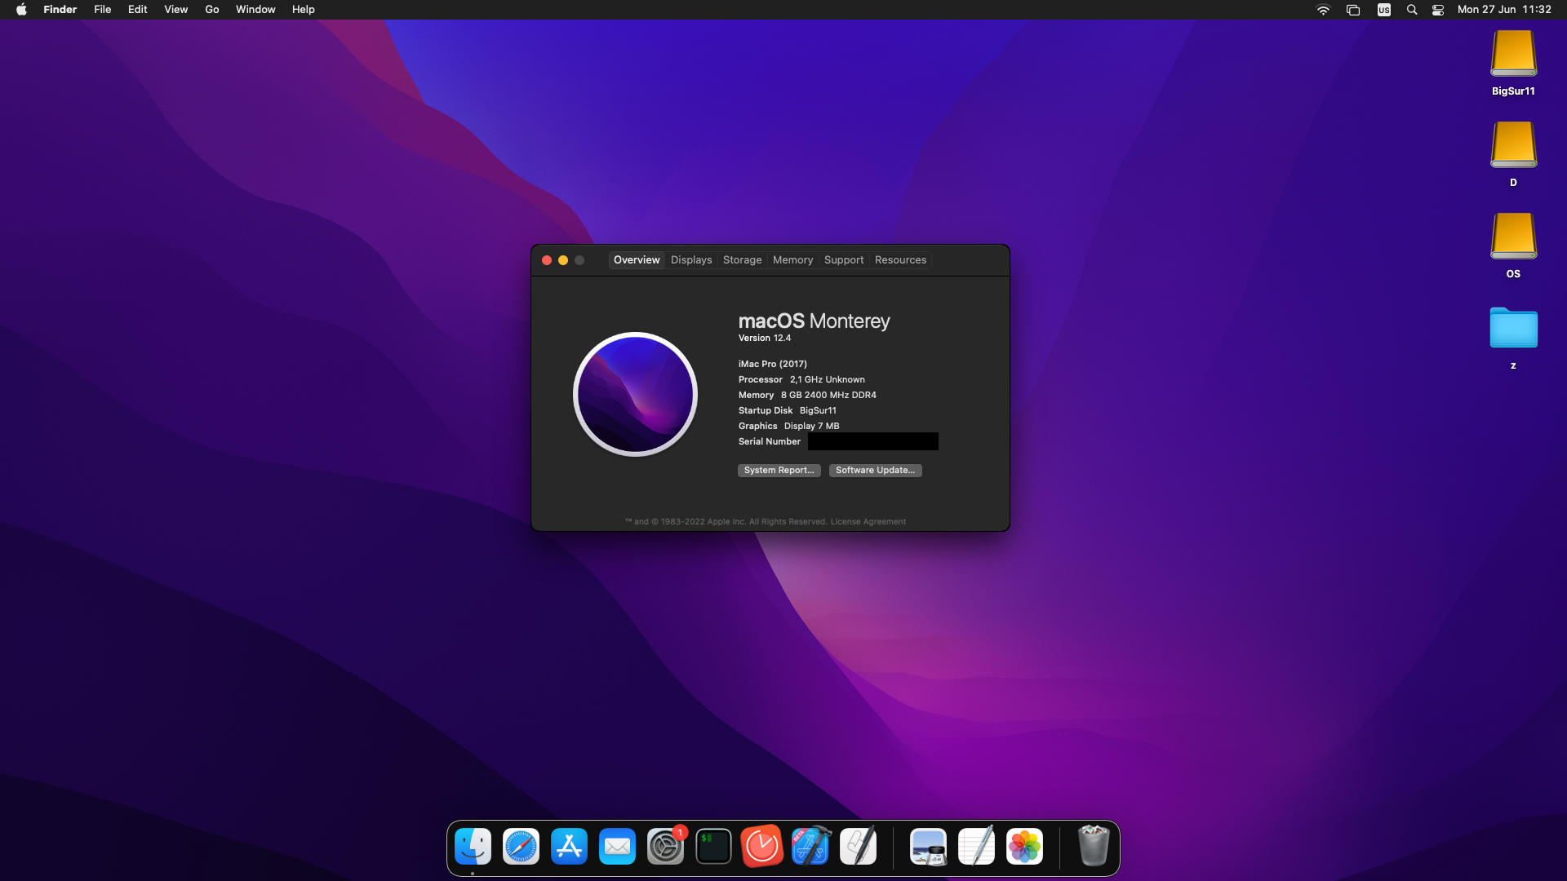Viewport: 1567px width, 881px height.
Task: Open Finder from the dock
Action: [473, 847]
